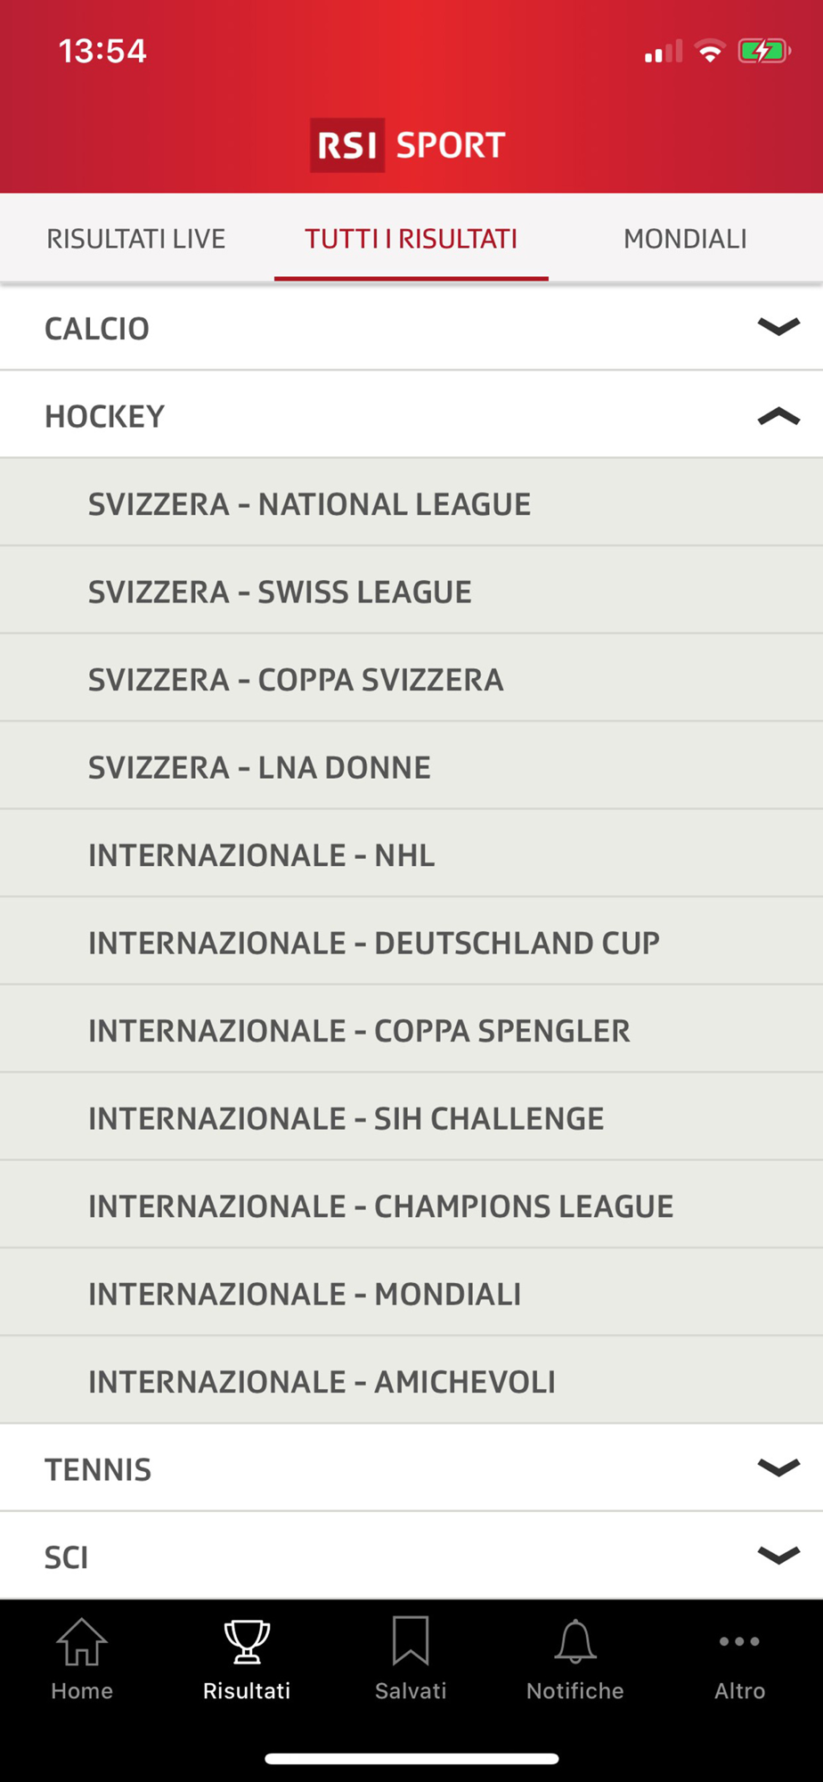
Task: Expand the Sci section chevron
Action: (x=778, y=1556)
